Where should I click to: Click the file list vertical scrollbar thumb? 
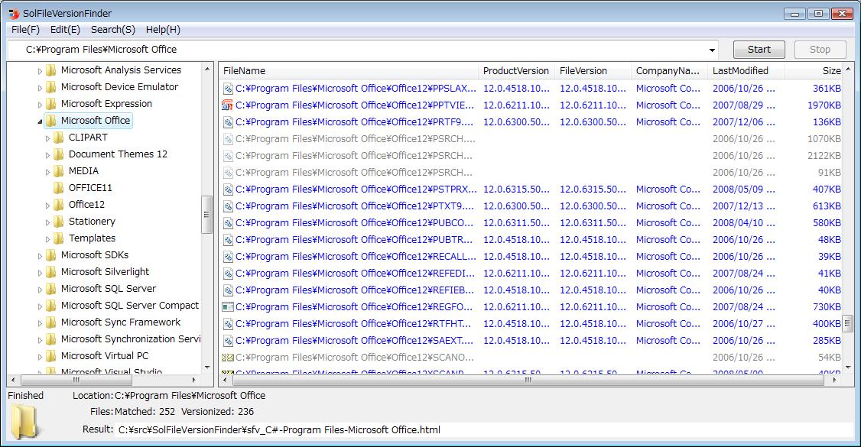(848, 324)
